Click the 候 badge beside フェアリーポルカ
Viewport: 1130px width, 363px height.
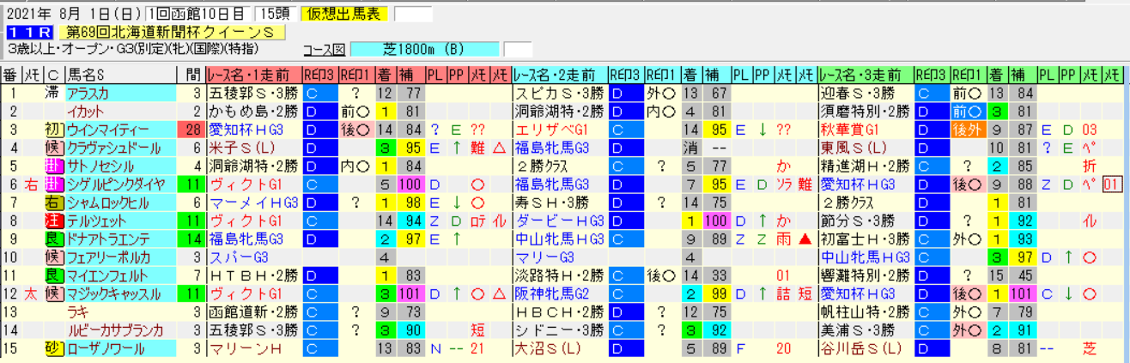pos(53,257)
